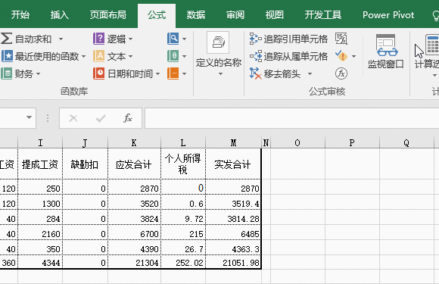This screenshot has width=439, height=284.
Task: Click the cell with value 6485
Action: click(233, 233)
